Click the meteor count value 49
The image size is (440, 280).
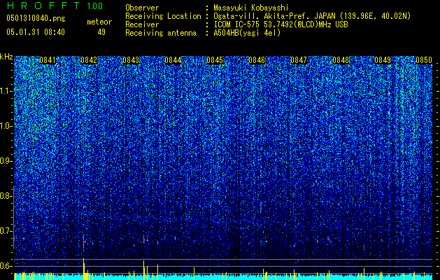tap(101, 32)
